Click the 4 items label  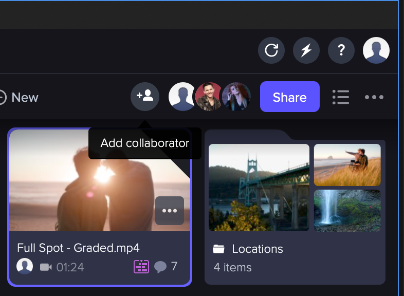232,267
